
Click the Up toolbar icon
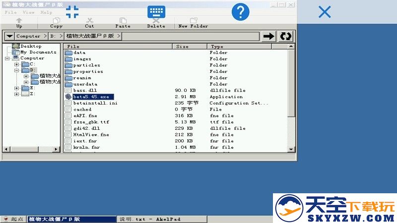coord(19,20)
